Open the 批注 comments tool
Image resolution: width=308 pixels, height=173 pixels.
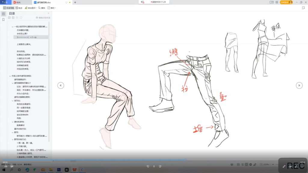click(19, 8)
